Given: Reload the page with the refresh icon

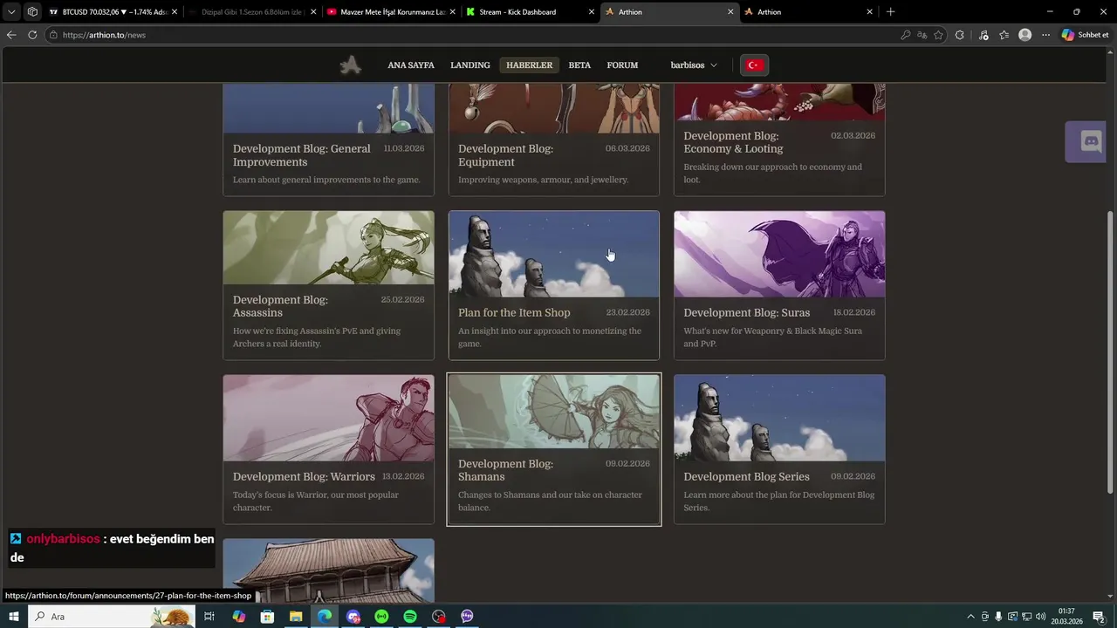Looking at the screenshot, I should [32, 35].
